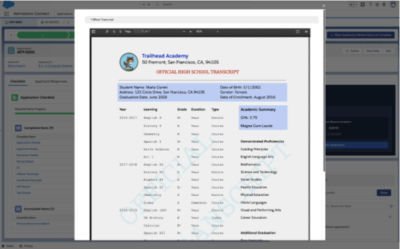Click Mark Application Review Status as Complete
The height and width of the screenshot is (249, 400).
tap(360, 35)
